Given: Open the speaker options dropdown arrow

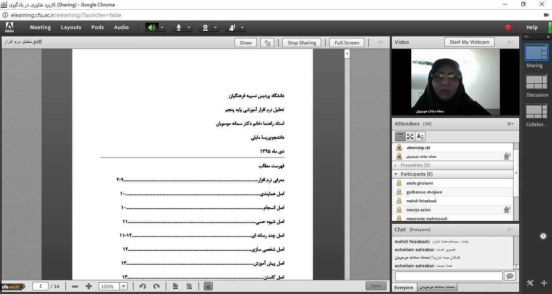Looking at the screenshot, I should point(162,27).
